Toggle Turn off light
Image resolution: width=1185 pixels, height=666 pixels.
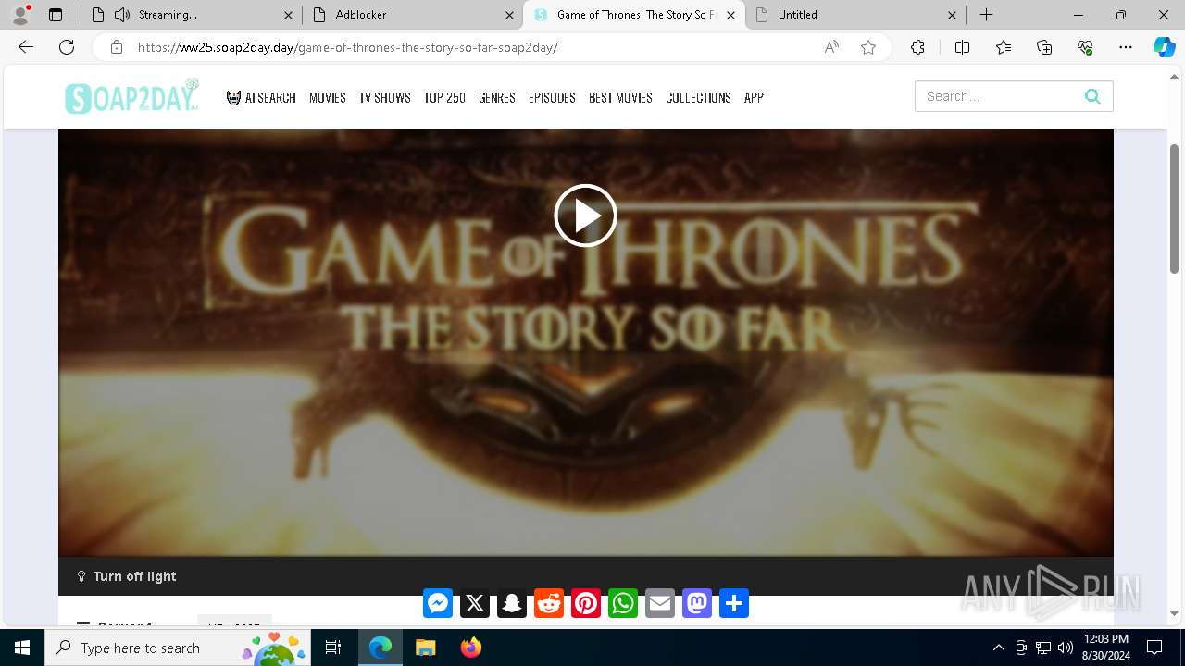tap(127, 576)
